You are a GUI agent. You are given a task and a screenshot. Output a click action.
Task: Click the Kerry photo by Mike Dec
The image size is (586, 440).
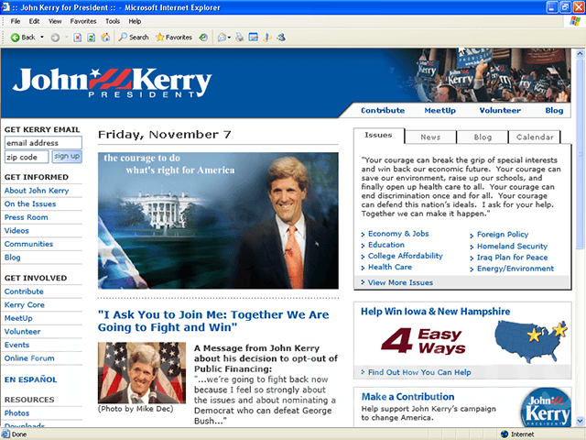[142, 373]
